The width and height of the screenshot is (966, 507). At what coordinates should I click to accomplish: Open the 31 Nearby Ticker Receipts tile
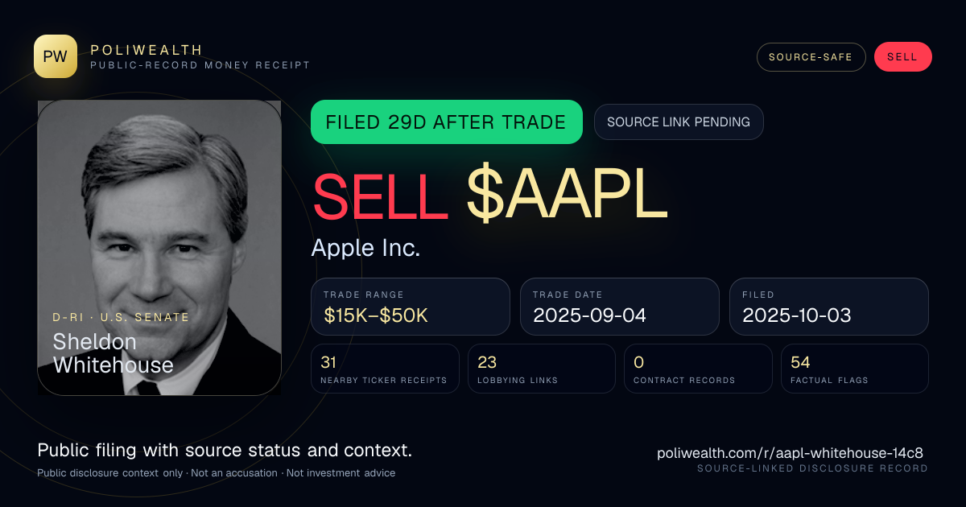pyautogui.click(x=386, y=369)
